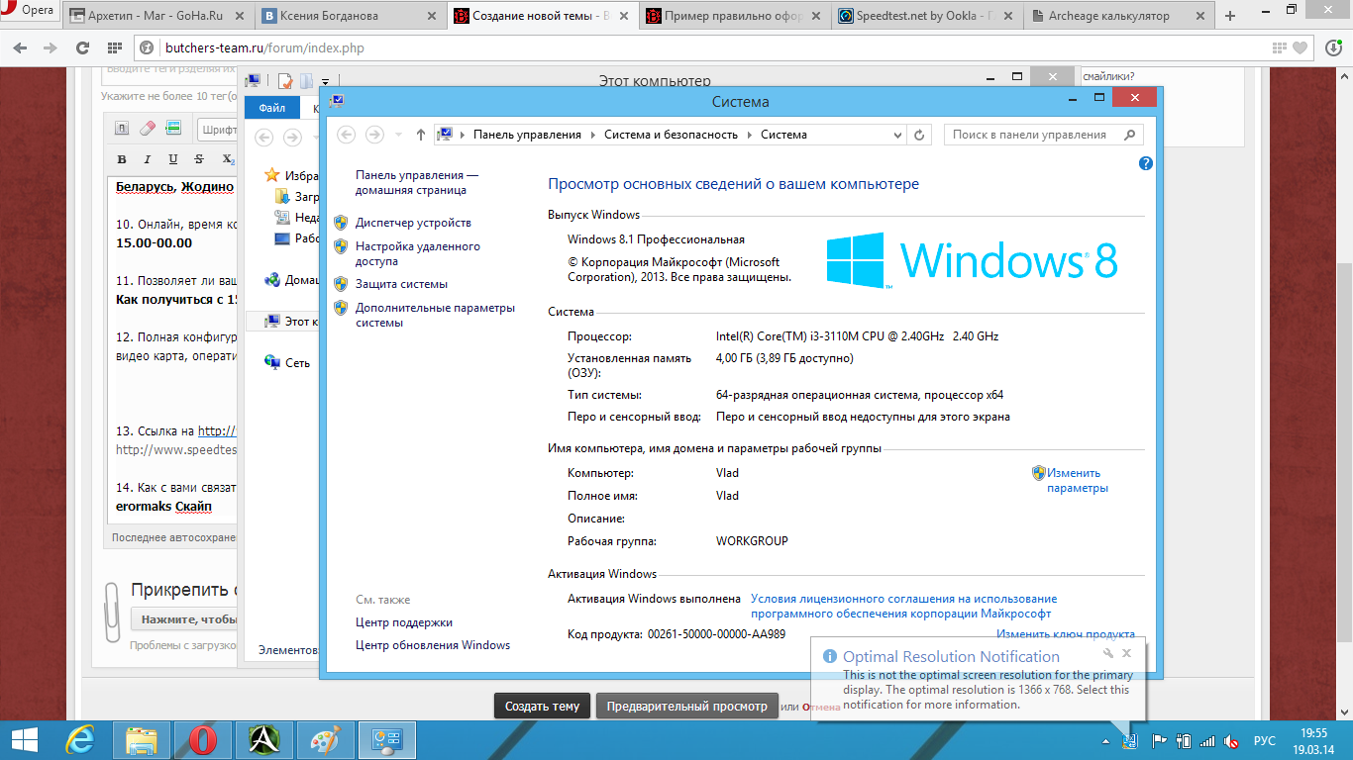Viewport: 1353px width, 760px height.
Task: Click the Opera browser back button
Action: pyautogui.click(x=22, y=47)
